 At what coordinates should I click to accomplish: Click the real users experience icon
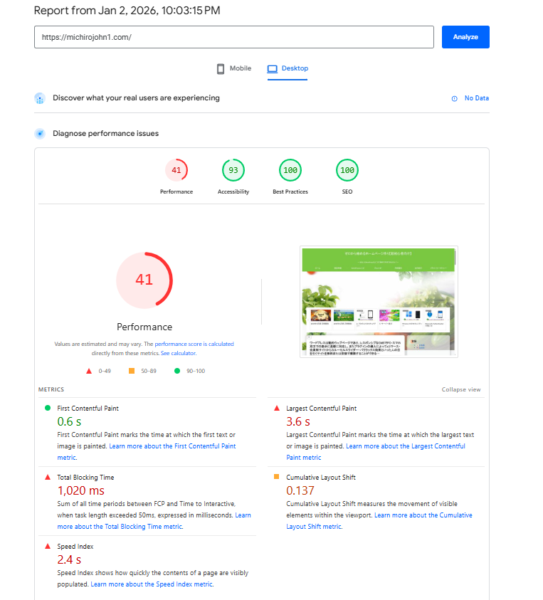pyautogui.click(x=40, y=98)
